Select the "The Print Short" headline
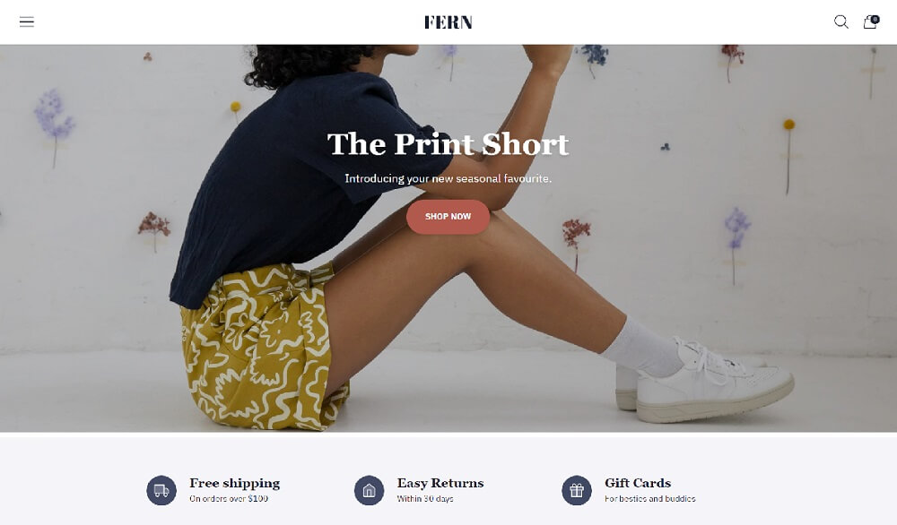This screenshot has width=897, height=525. click(x=448, y=144)
